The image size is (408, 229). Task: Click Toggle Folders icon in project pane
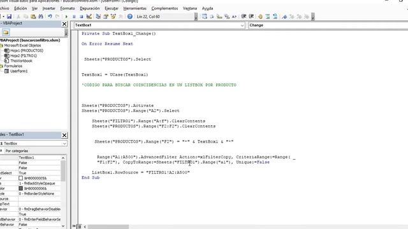(6, 32)
